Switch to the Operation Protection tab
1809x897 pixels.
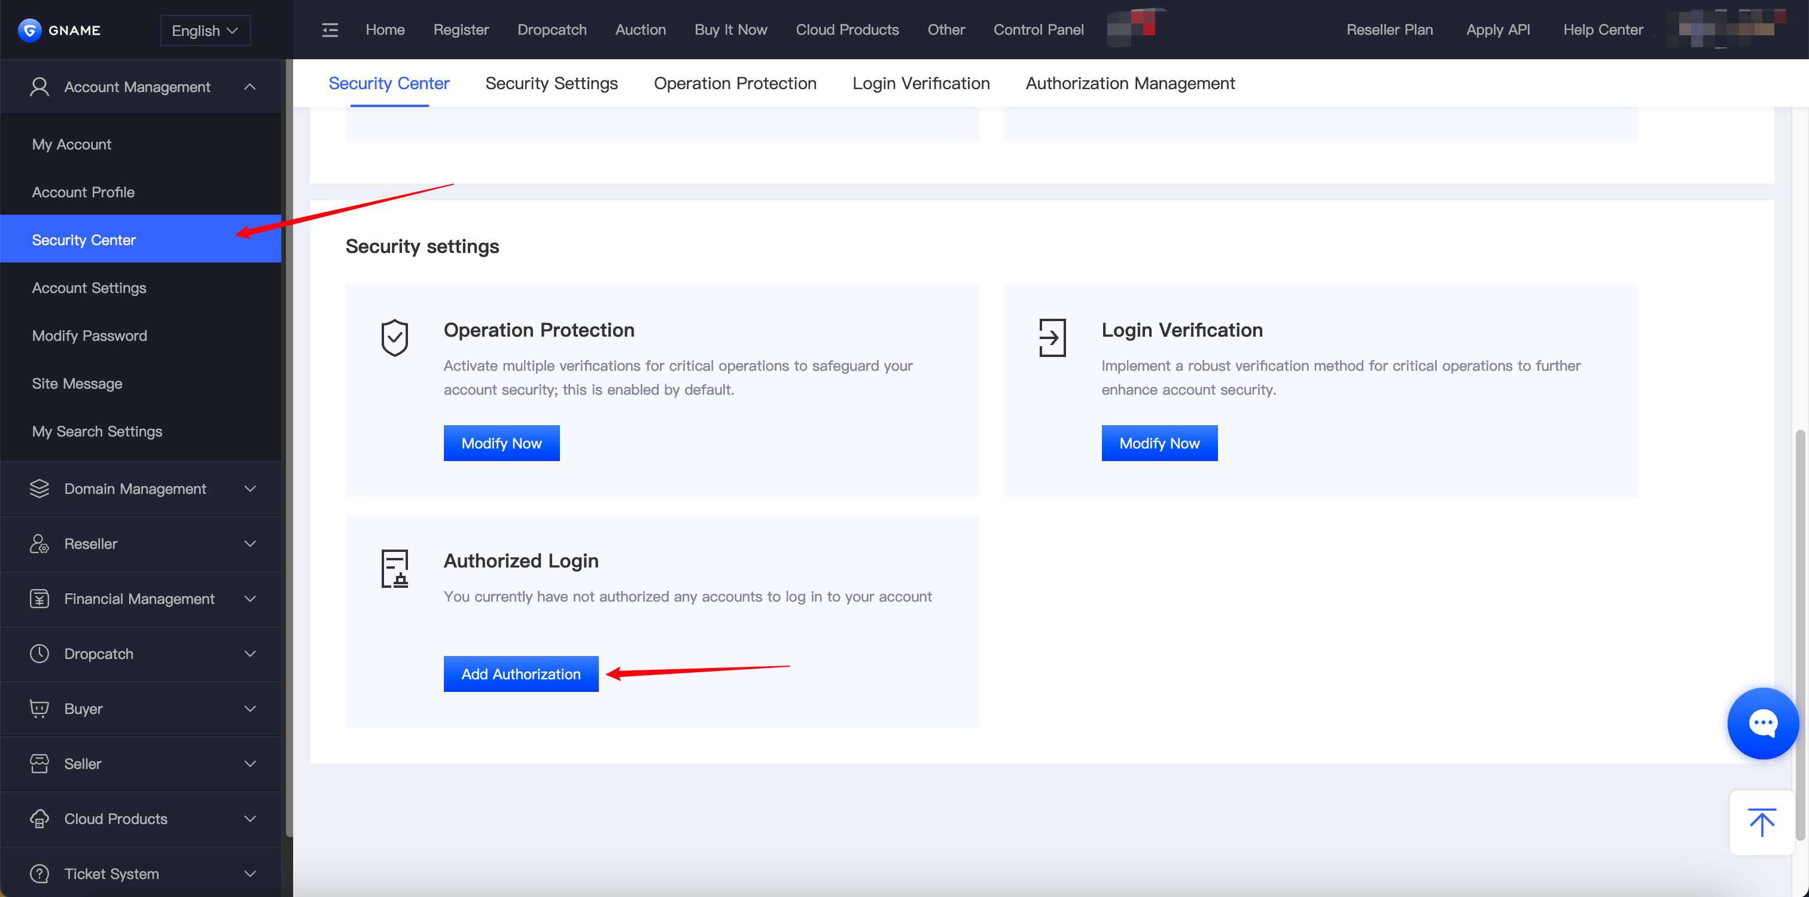pos(735,84)
